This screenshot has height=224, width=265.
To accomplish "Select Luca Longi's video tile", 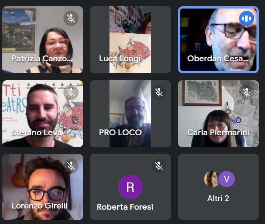I will (130, 40).
